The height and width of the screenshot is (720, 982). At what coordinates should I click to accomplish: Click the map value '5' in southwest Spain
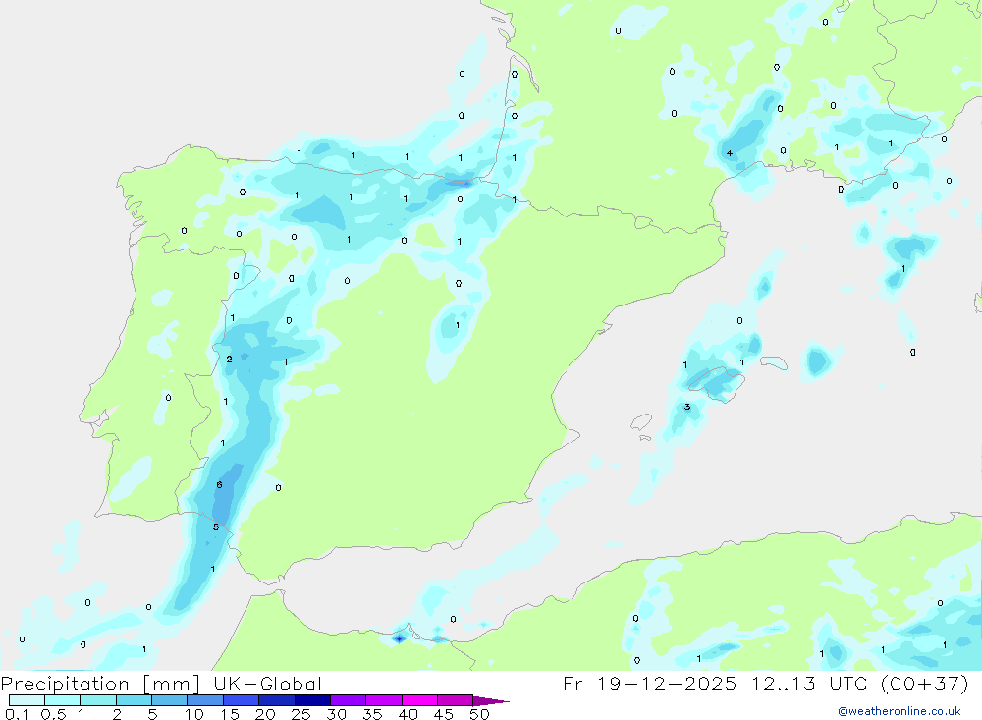[x=216, y=527]
